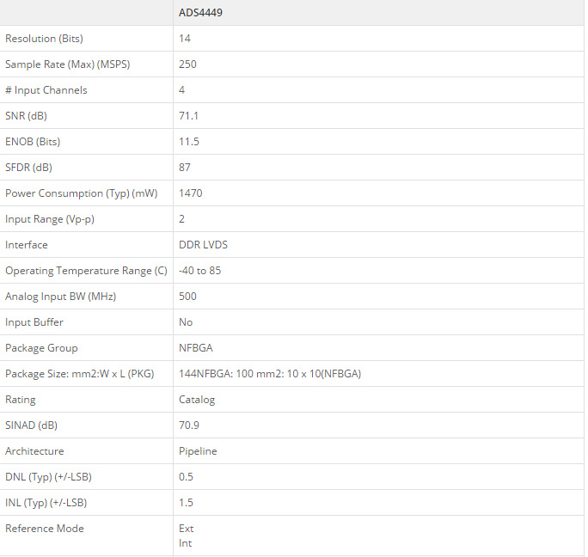
Task: Click the ADS4449 column header
Action: [202, 13]
